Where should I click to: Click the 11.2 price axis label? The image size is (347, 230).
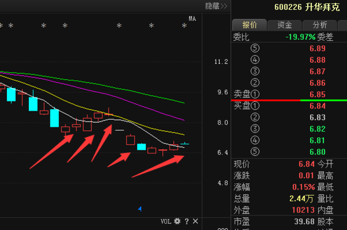221,62
